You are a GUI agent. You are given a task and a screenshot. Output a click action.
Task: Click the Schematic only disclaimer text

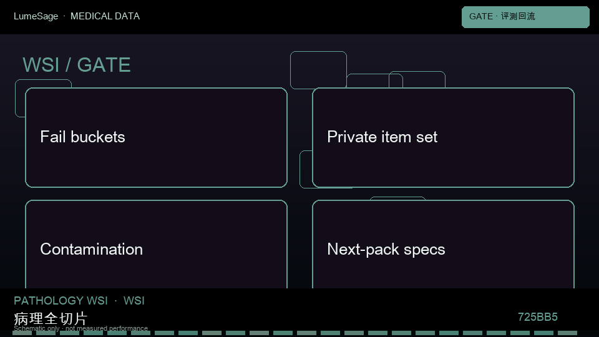80,328
